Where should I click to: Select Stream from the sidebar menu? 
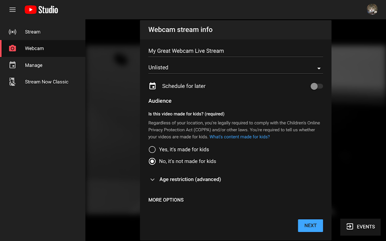(33, 32)
